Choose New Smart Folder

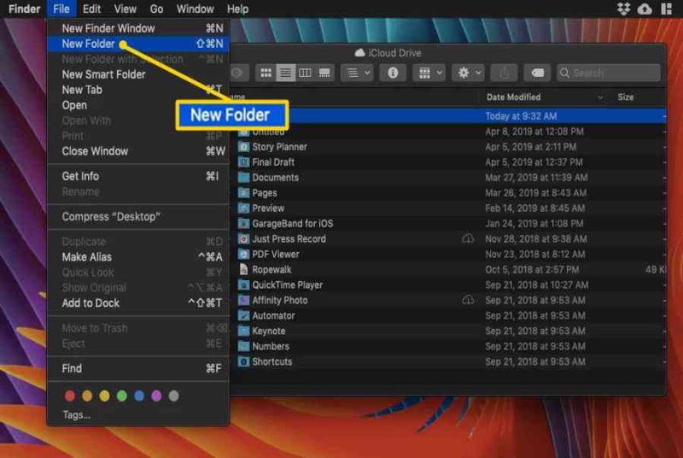(x=138, y=74)
